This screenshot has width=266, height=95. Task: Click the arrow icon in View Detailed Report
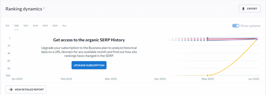pos(11,89)
